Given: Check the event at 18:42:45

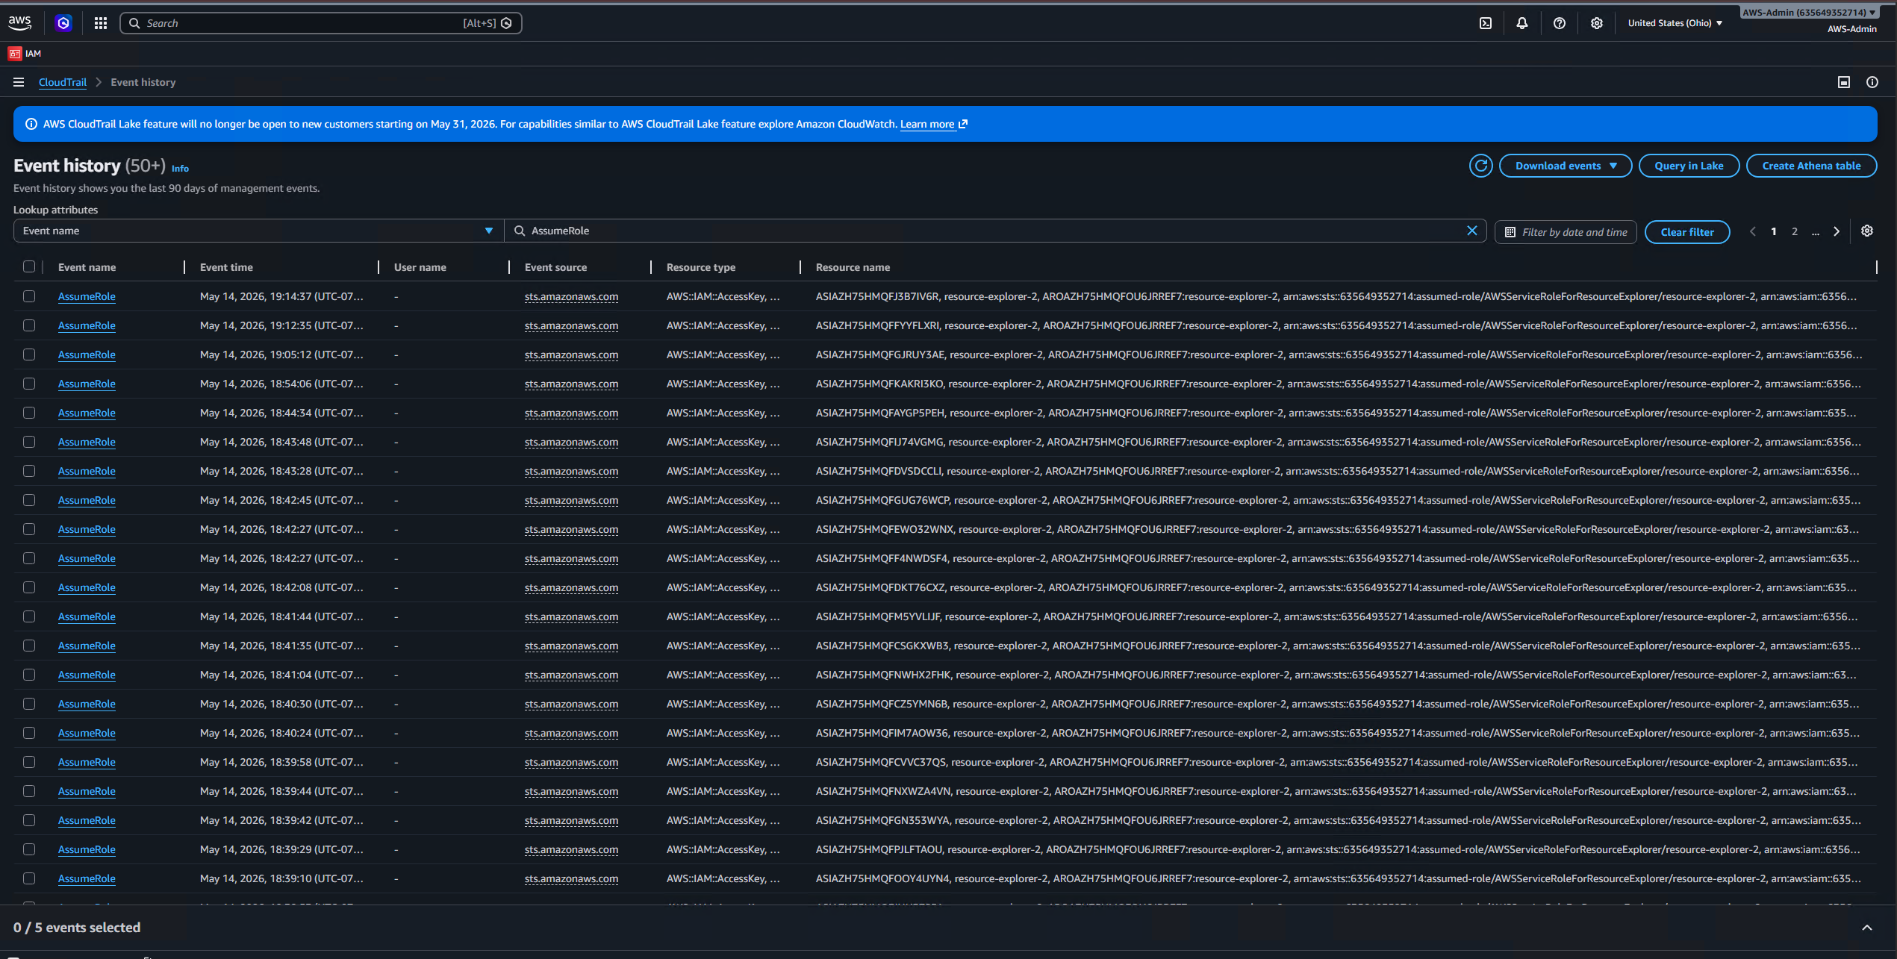Looking at the screenshot, I should tap(29, 500).
